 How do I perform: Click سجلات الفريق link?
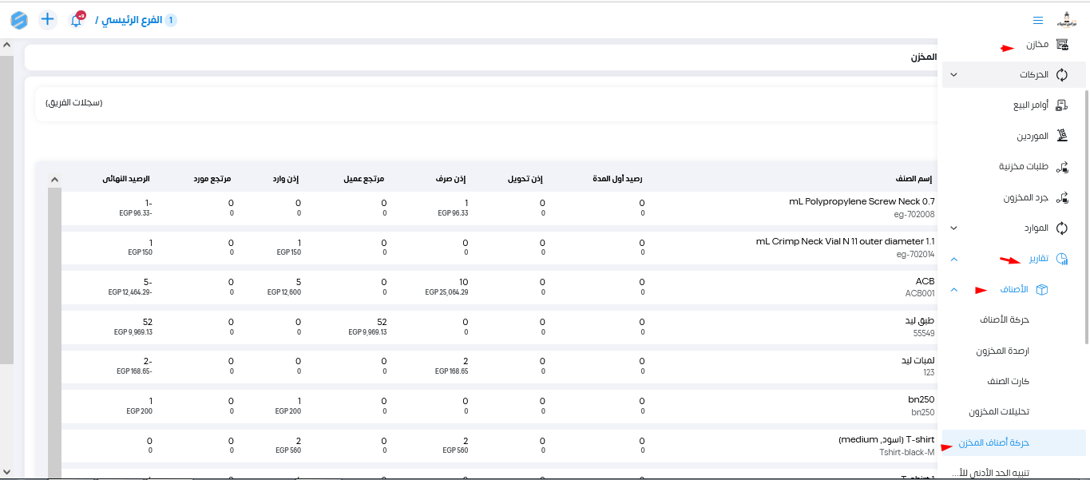74,103
